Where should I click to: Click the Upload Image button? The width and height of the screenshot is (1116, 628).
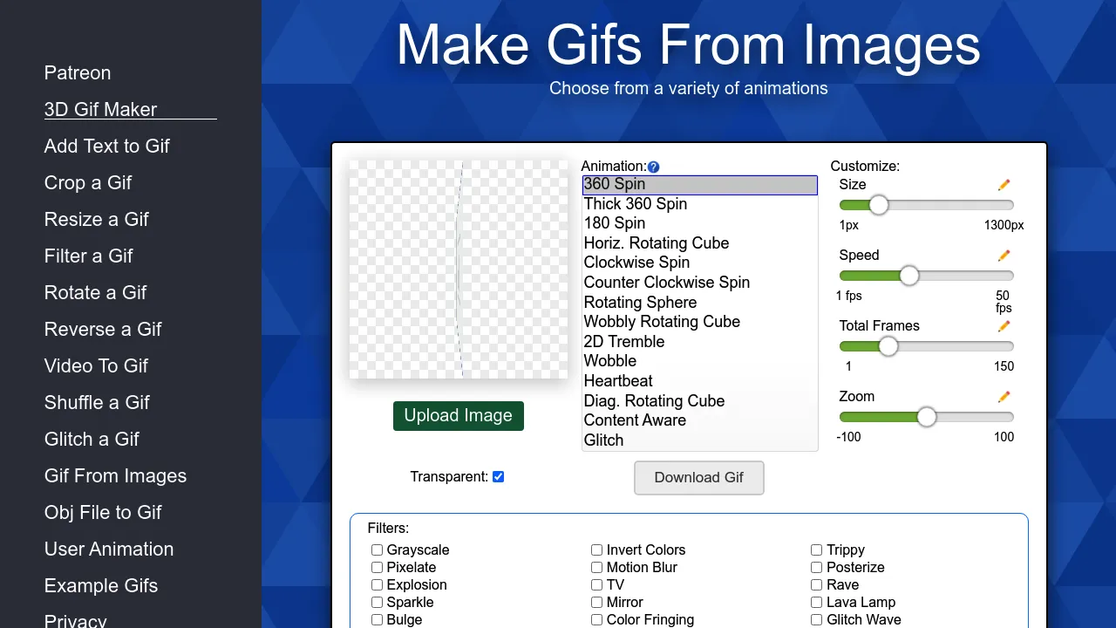pyautogui.click(x=458, y=416)
